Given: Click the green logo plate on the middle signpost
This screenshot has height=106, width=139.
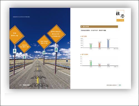Looking at the screenshot, I should tap(44, 53).
